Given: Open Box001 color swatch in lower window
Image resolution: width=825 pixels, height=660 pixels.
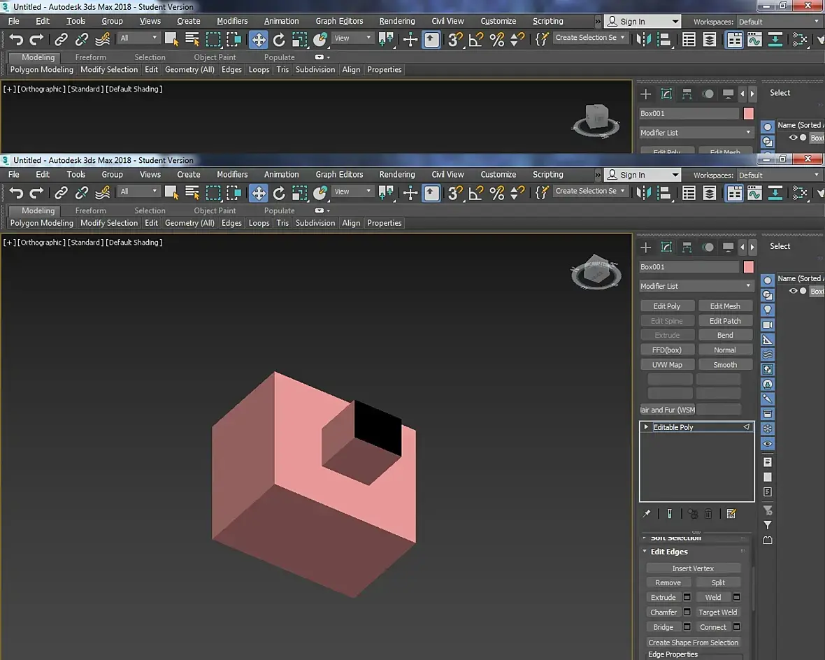Looking at the screenshot, I should tap(749, 267).
